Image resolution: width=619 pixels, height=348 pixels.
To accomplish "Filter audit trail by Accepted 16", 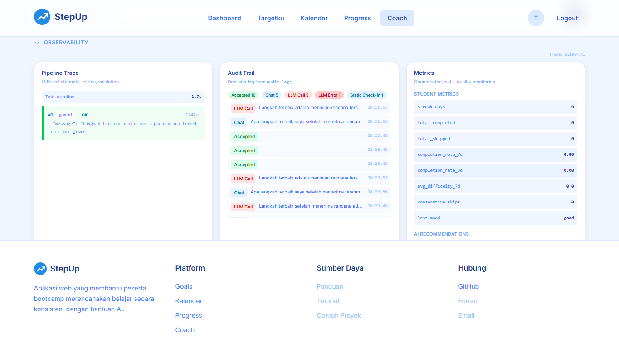I will (x=244, y=95).
